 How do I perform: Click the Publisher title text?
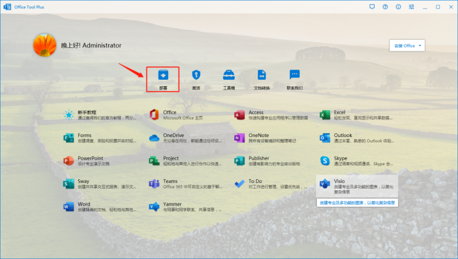(x=259, y=158)
